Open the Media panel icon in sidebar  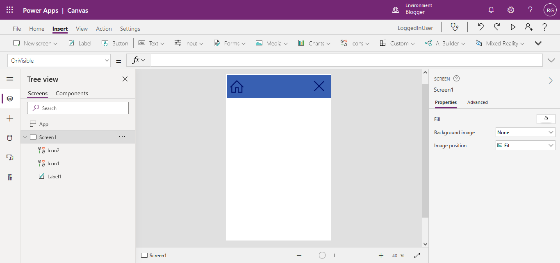point(10,157)
